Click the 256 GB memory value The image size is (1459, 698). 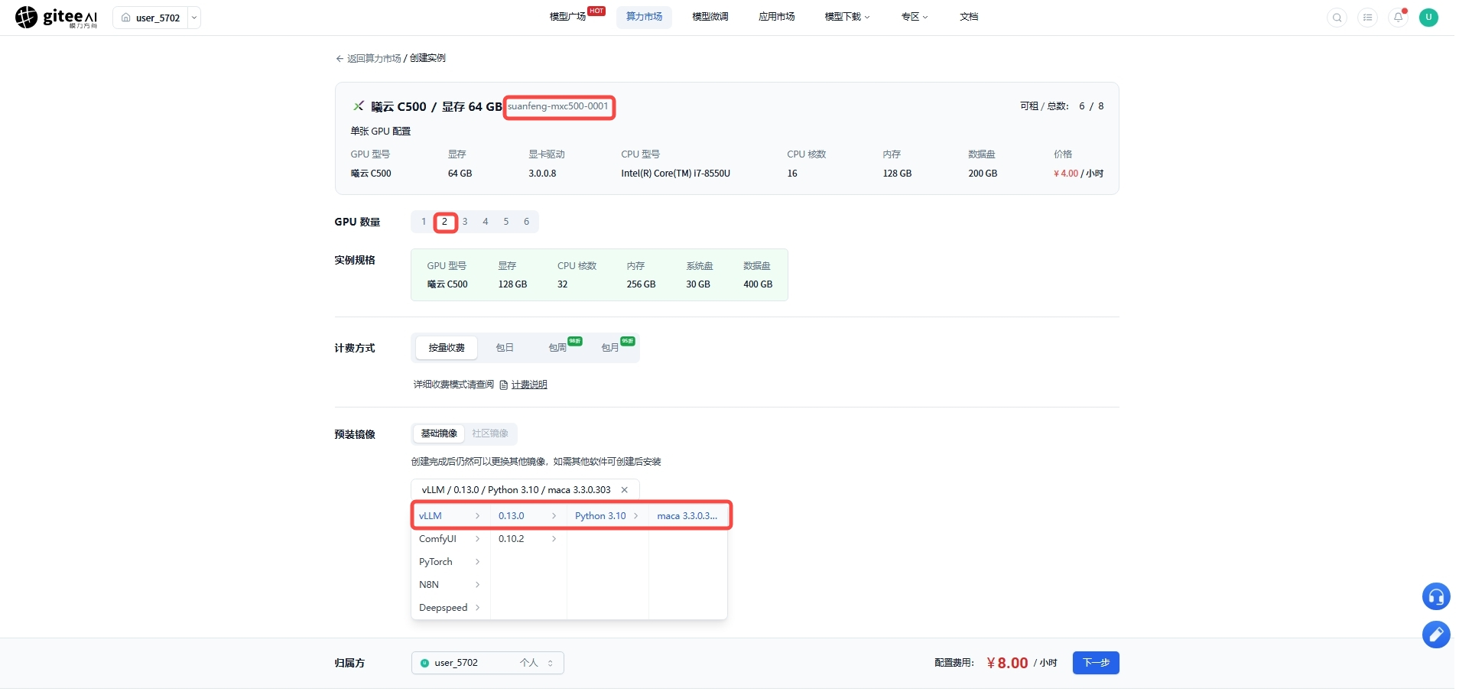[641, 284]
